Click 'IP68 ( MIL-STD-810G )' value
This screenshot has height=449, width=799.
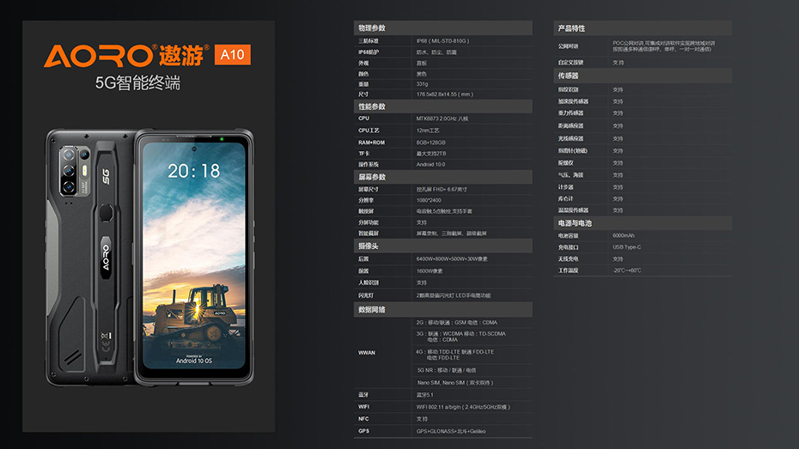click(x=442, y=40)
